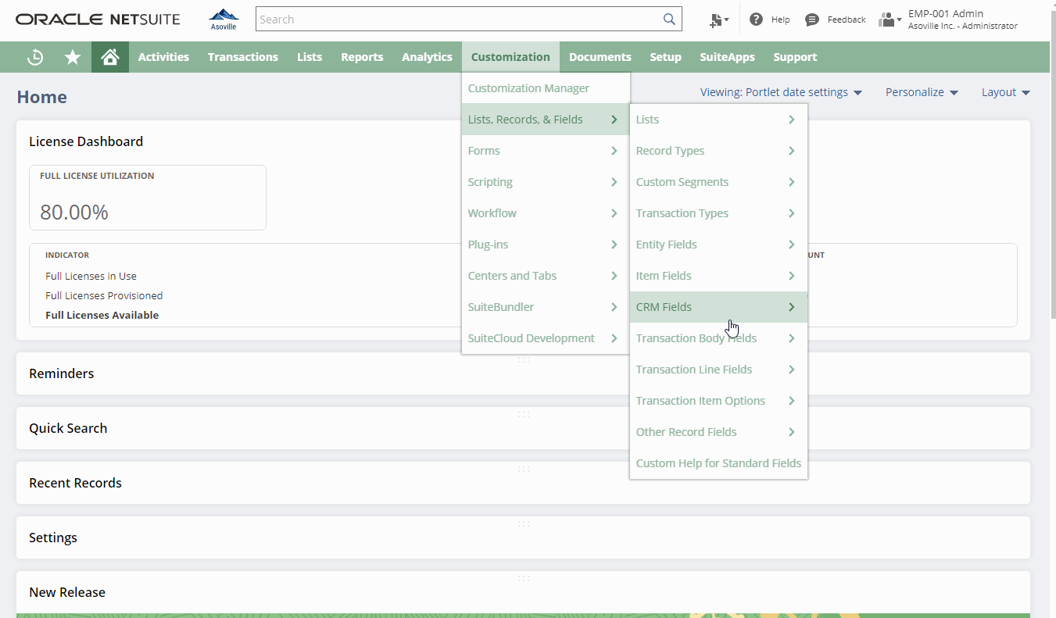Screen dimensions: 1056x618
Task: Expand the Transaction Line Fields entry
Action: 718,370
